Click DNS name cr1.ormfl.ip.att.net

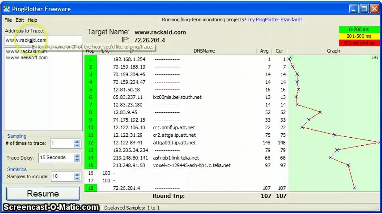click(174, 128)
